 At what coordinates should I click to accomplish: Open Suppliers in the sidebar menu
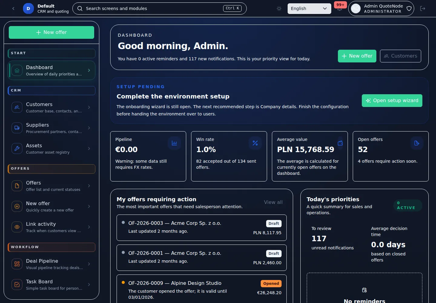[x=51, y=128]
